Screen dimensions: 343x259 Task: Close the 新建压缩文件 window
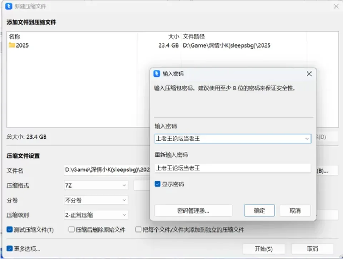(x=336, y=6)
